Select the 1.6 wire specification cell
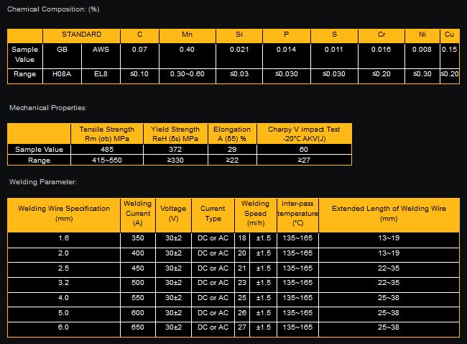467x344 pixels. 63,237
